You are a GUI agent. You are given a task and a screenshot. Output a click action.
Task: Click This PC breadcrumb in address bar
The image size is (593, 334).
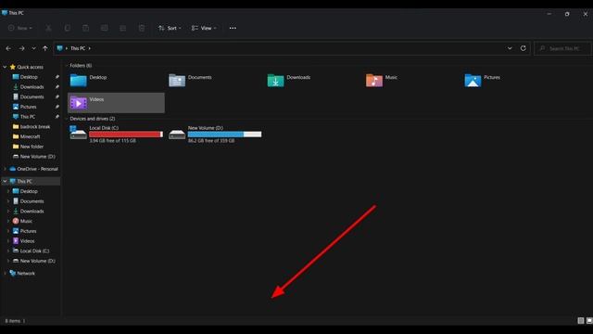click(x=78, y=48)
